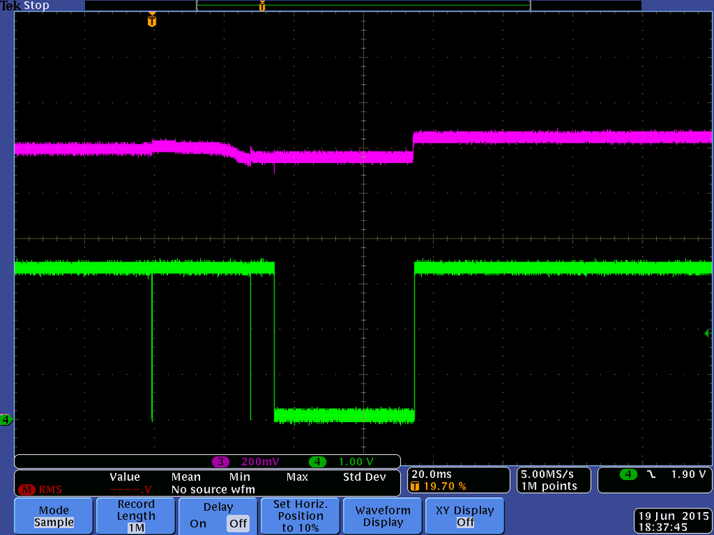Viewport: 714px width, 535px height.
Task: Click the Max column header
Action: (297, 476)
